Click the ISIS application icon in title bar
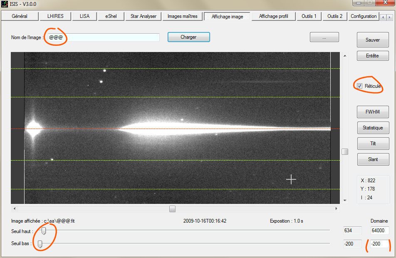 [x=5, y=4]
